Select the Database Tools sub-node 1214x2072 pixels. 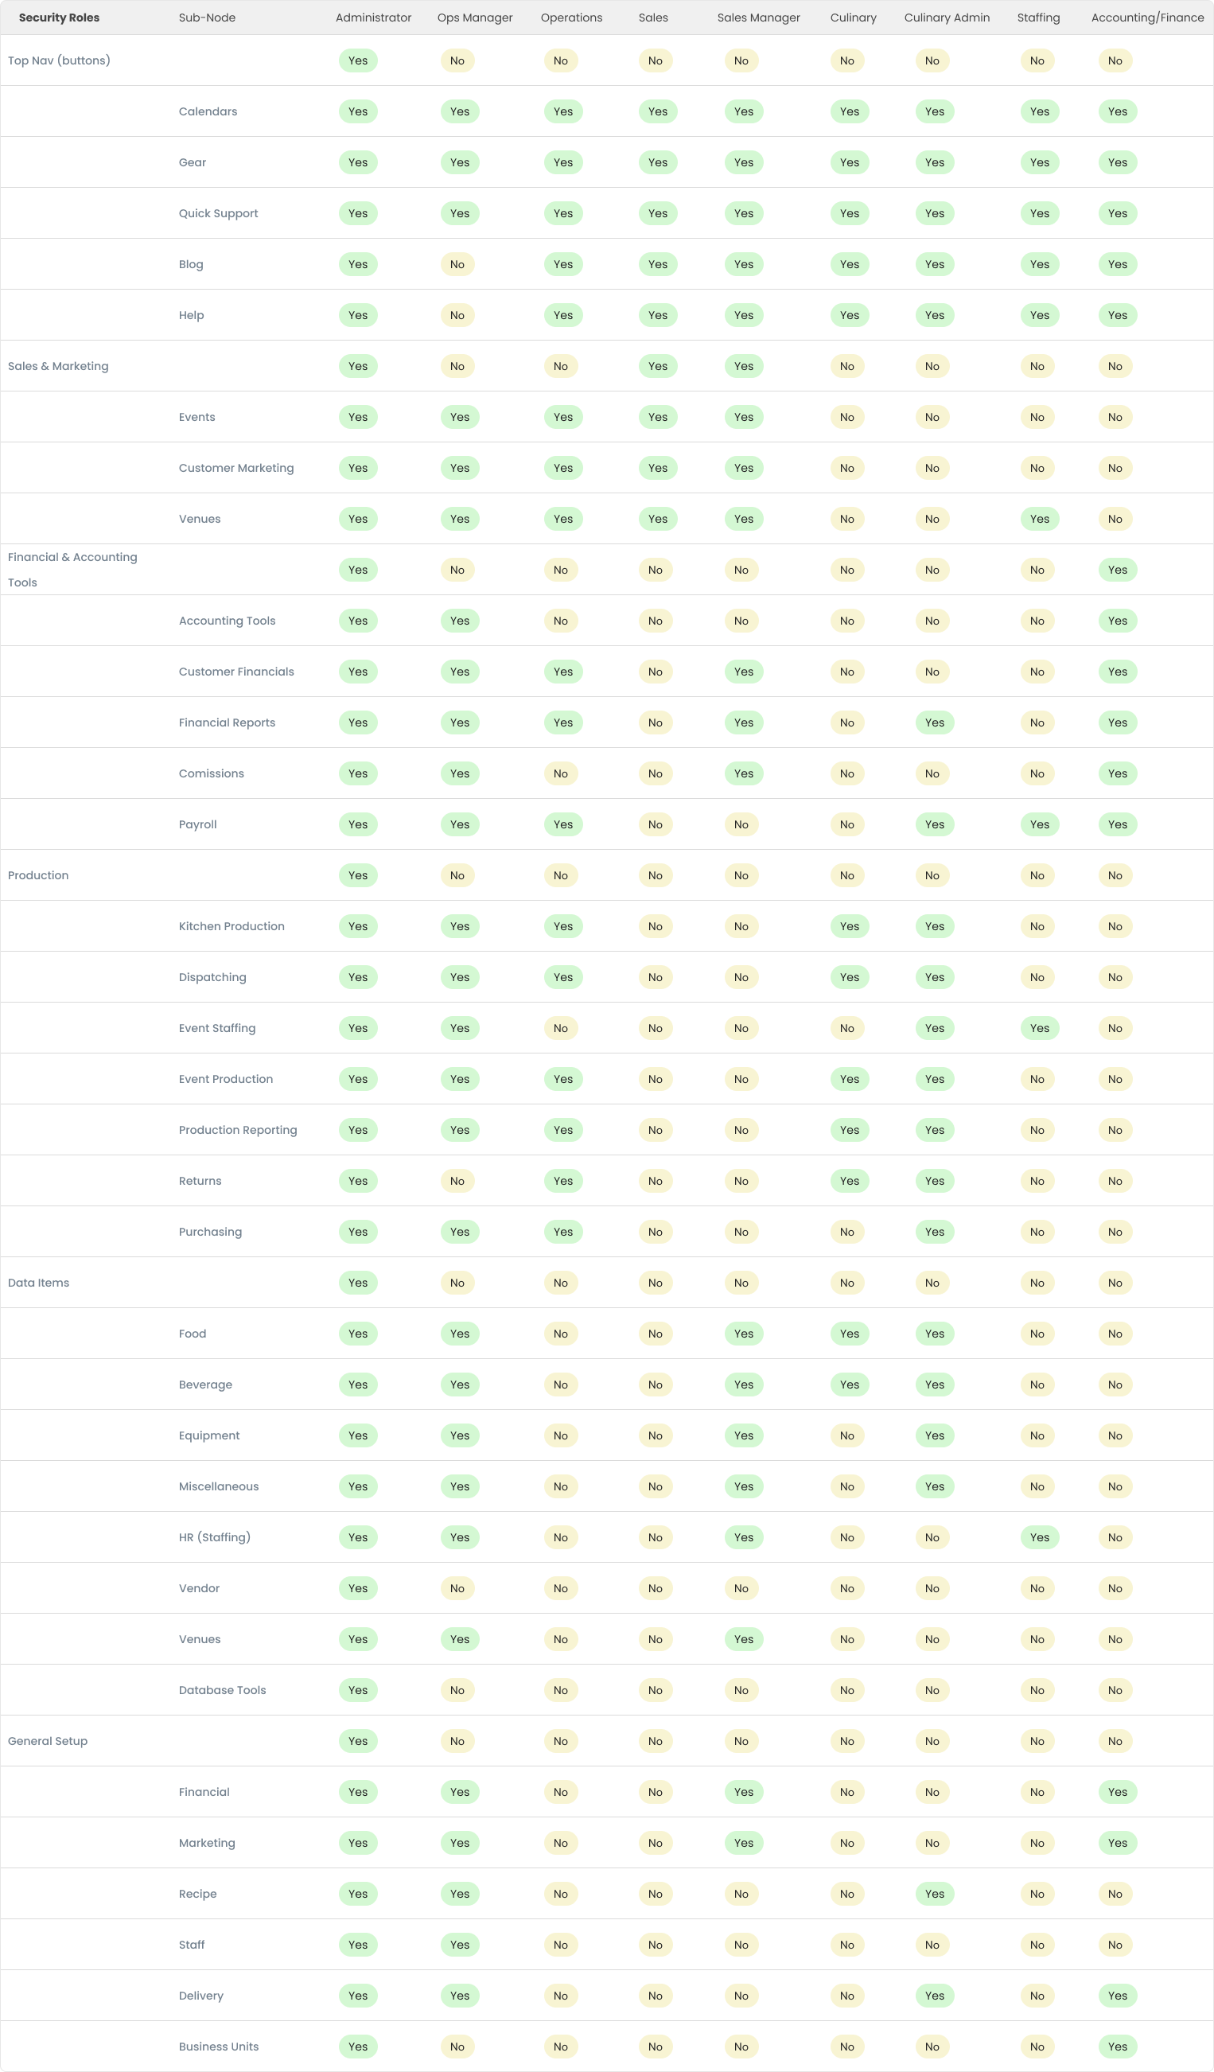[223, 1690]
